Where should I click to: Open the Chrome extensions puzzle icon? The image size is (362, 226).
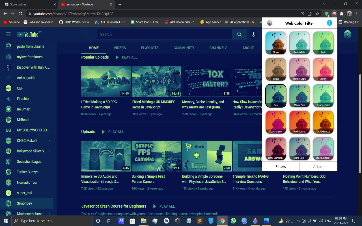342,14
